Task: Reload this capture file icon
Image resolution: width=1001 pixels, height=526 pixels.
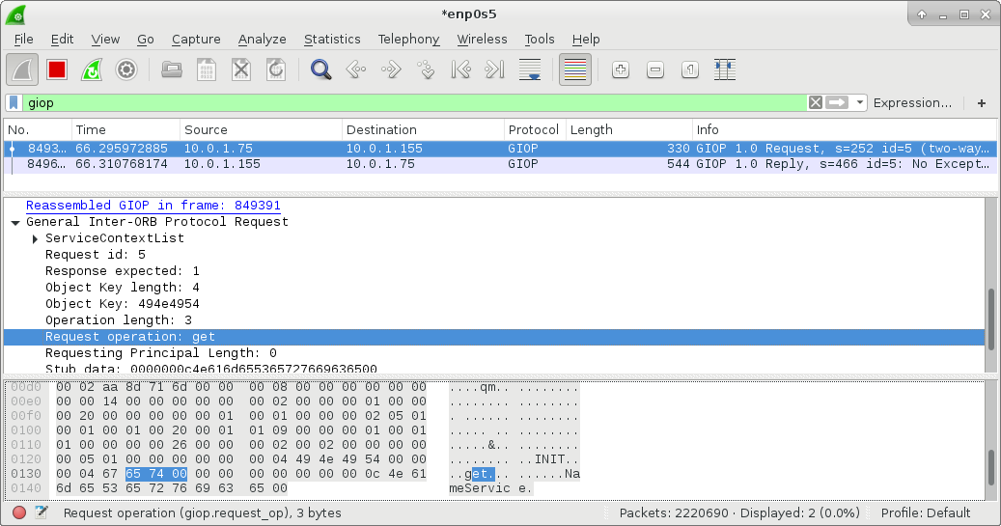Action: [276, 69]
